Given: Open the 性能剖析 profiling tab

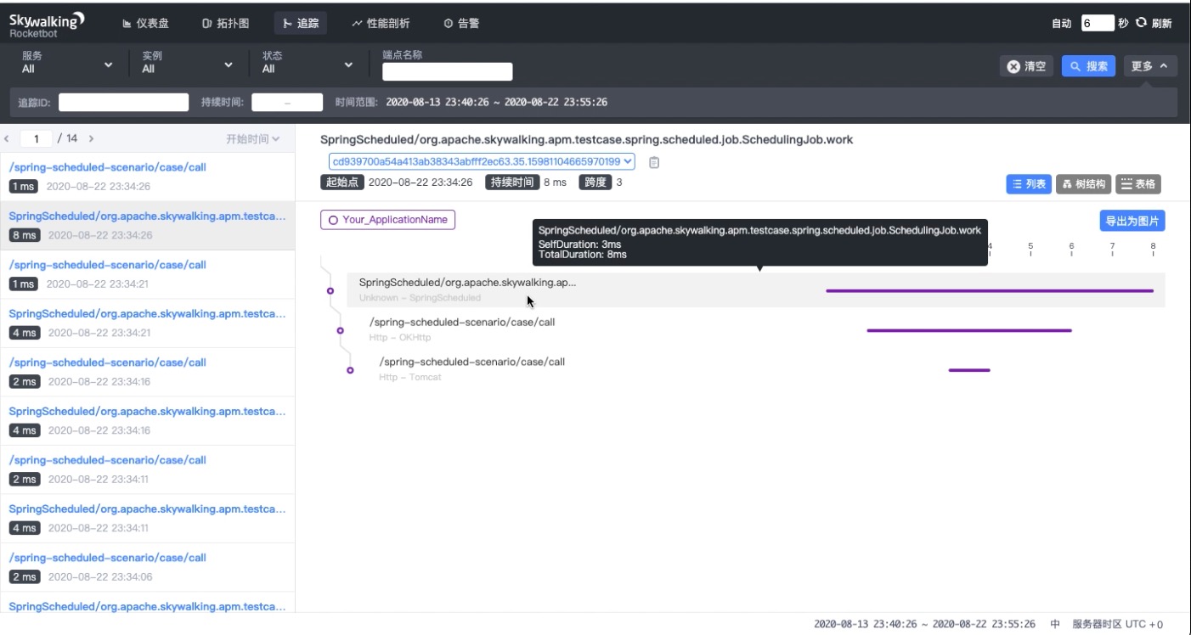Looking at the screenshot, I should point(380,24).
